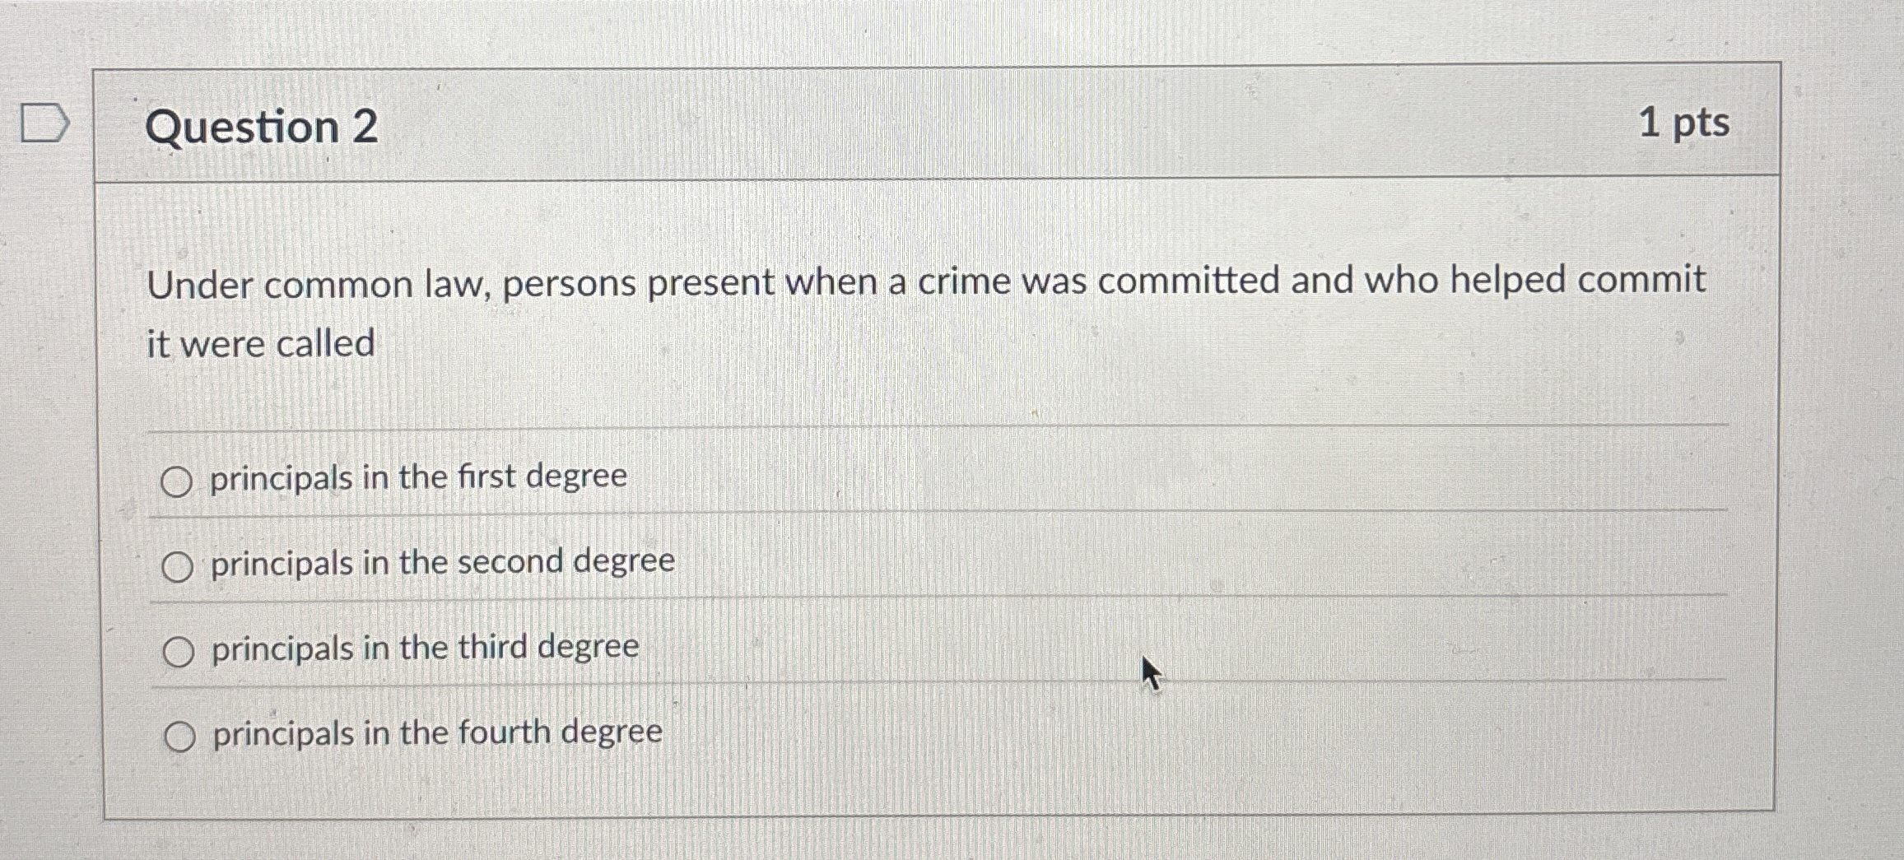Select "principals in the second degree" option

pyautogui.click(x=178, y=565)
